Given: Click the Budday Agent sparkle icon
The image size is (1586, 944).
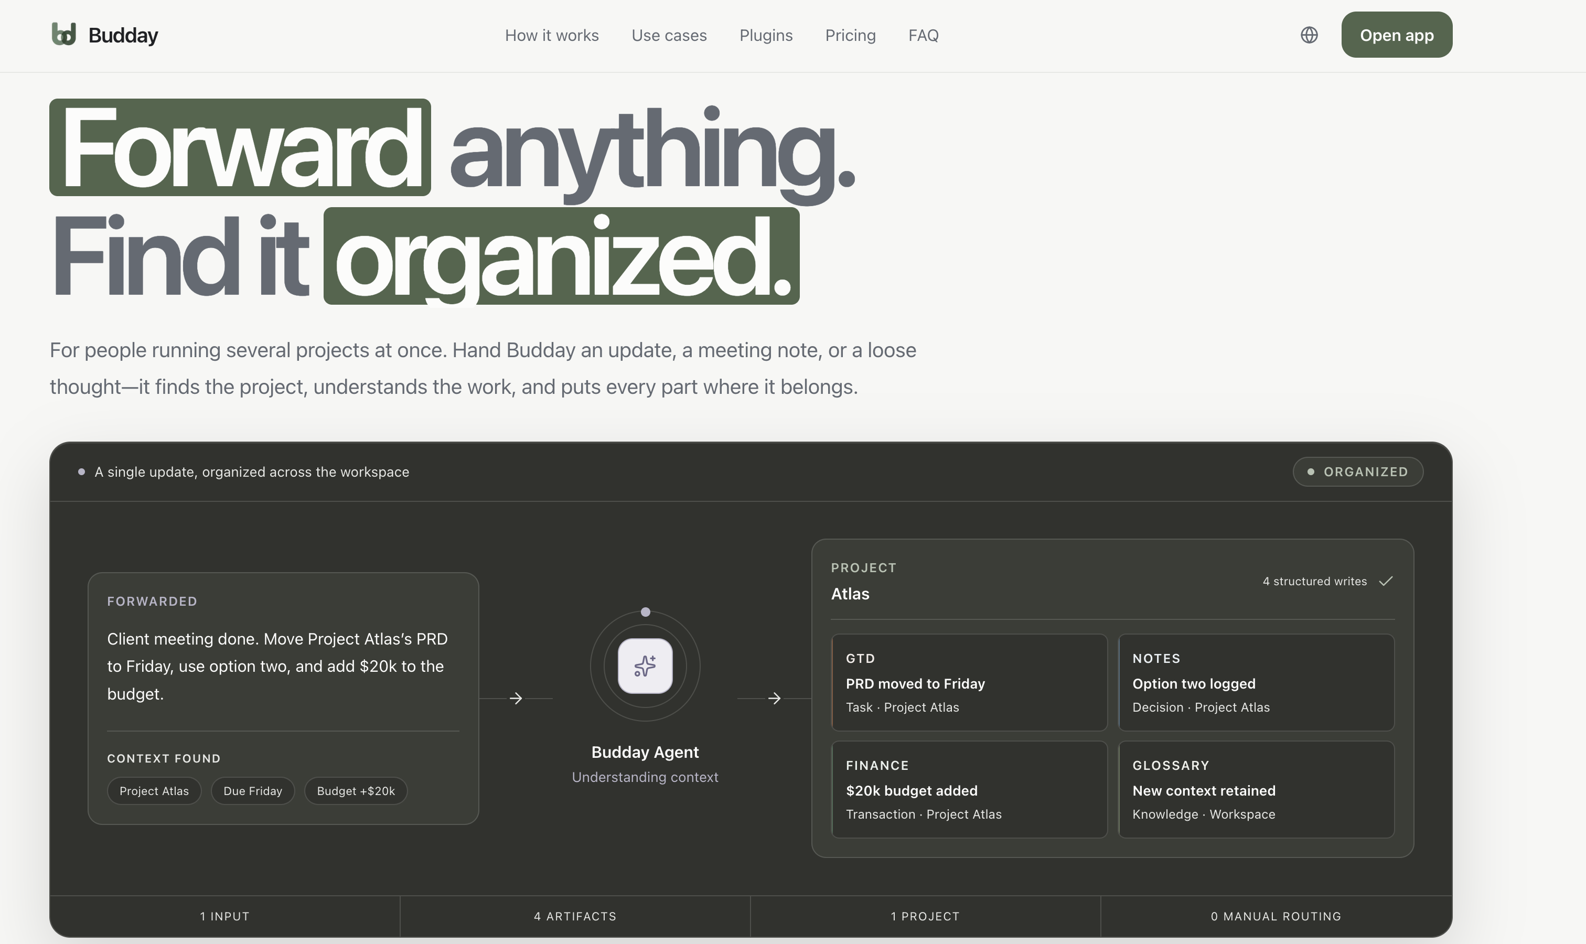Looking at the screenshot, I should pyautogui.click(x=645, y=666).
